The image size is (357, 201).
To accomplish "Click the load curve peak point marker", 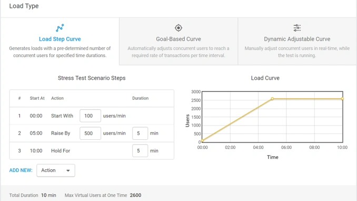I will tap(272, 99).
